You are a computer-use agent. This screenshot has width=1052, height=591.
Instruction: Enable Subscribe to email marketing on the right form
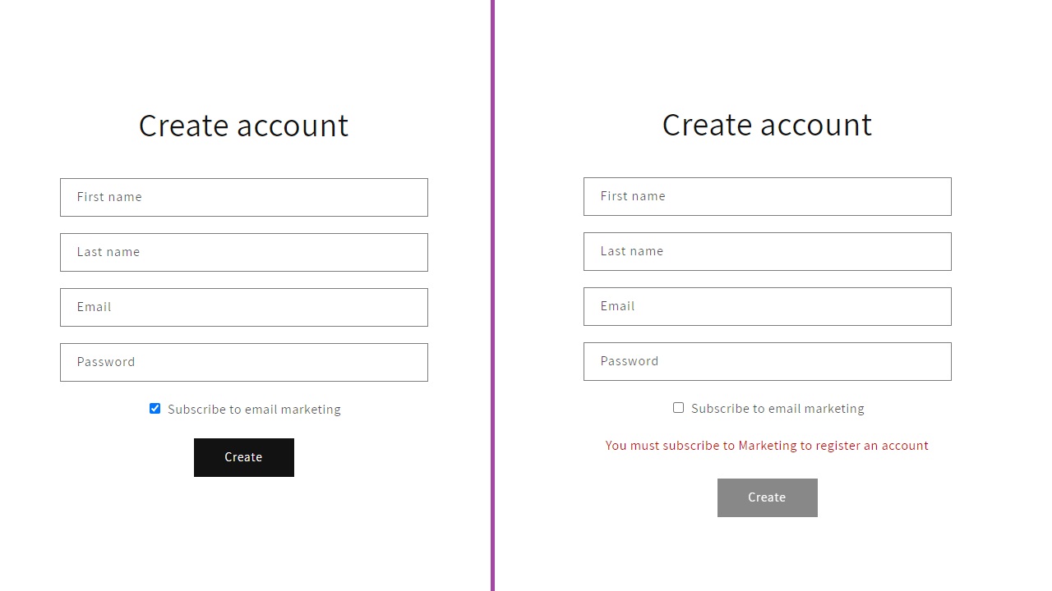coord(678,407)
